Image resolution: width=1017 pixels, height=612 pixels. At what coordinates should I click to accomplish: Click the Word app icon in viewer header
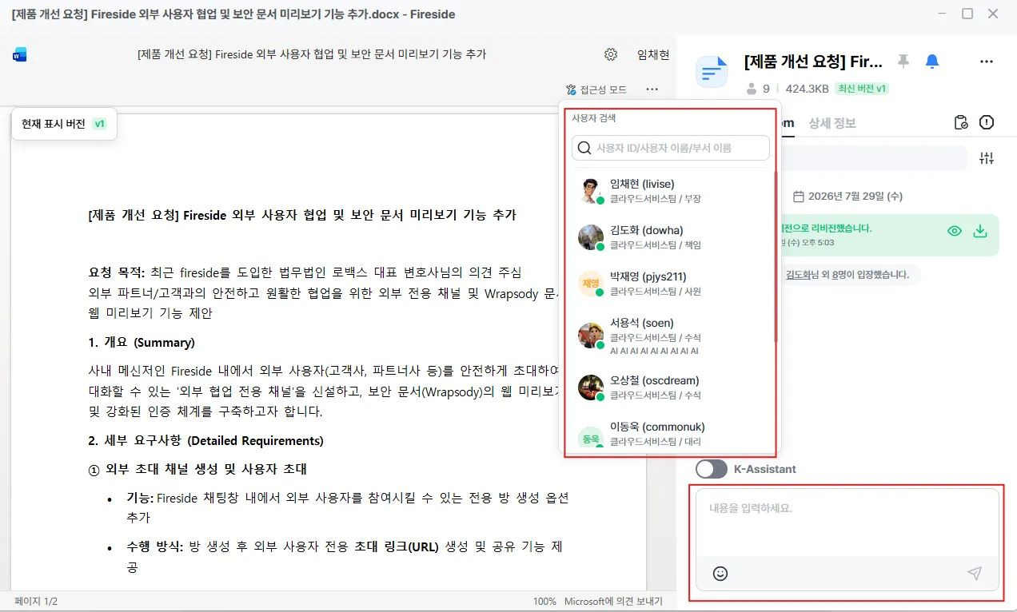(x=20, y=55)
